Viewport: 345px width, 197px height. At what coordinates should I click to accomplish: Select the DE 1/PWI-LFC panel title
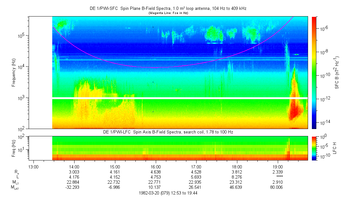click(168, 132)
